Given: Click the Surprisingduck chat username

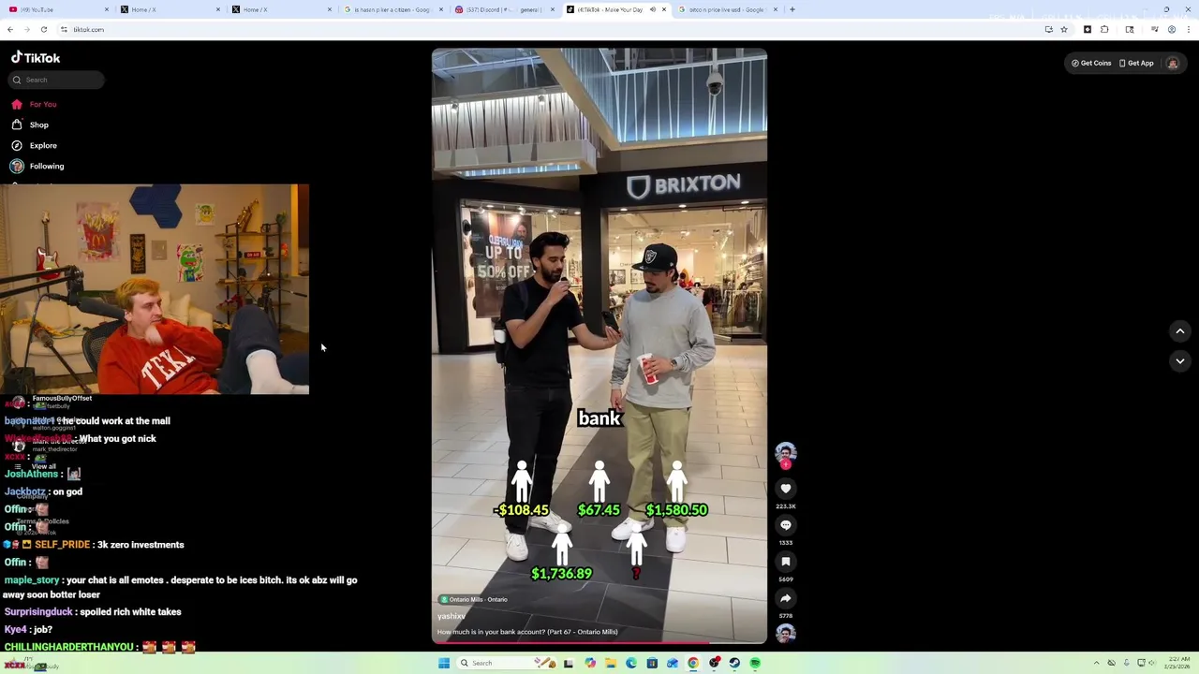Looking at the screenshot, I should 38,612.
